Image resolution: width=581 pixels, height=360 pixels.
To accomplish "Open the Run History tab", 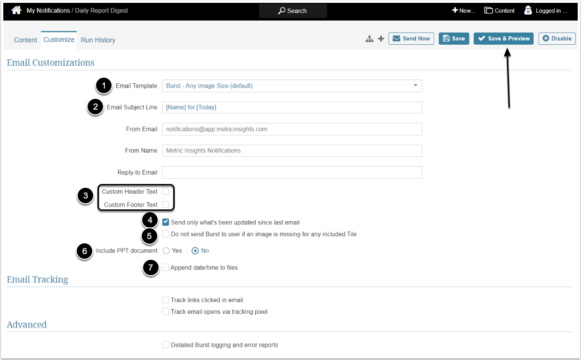I will click(98, 40).
